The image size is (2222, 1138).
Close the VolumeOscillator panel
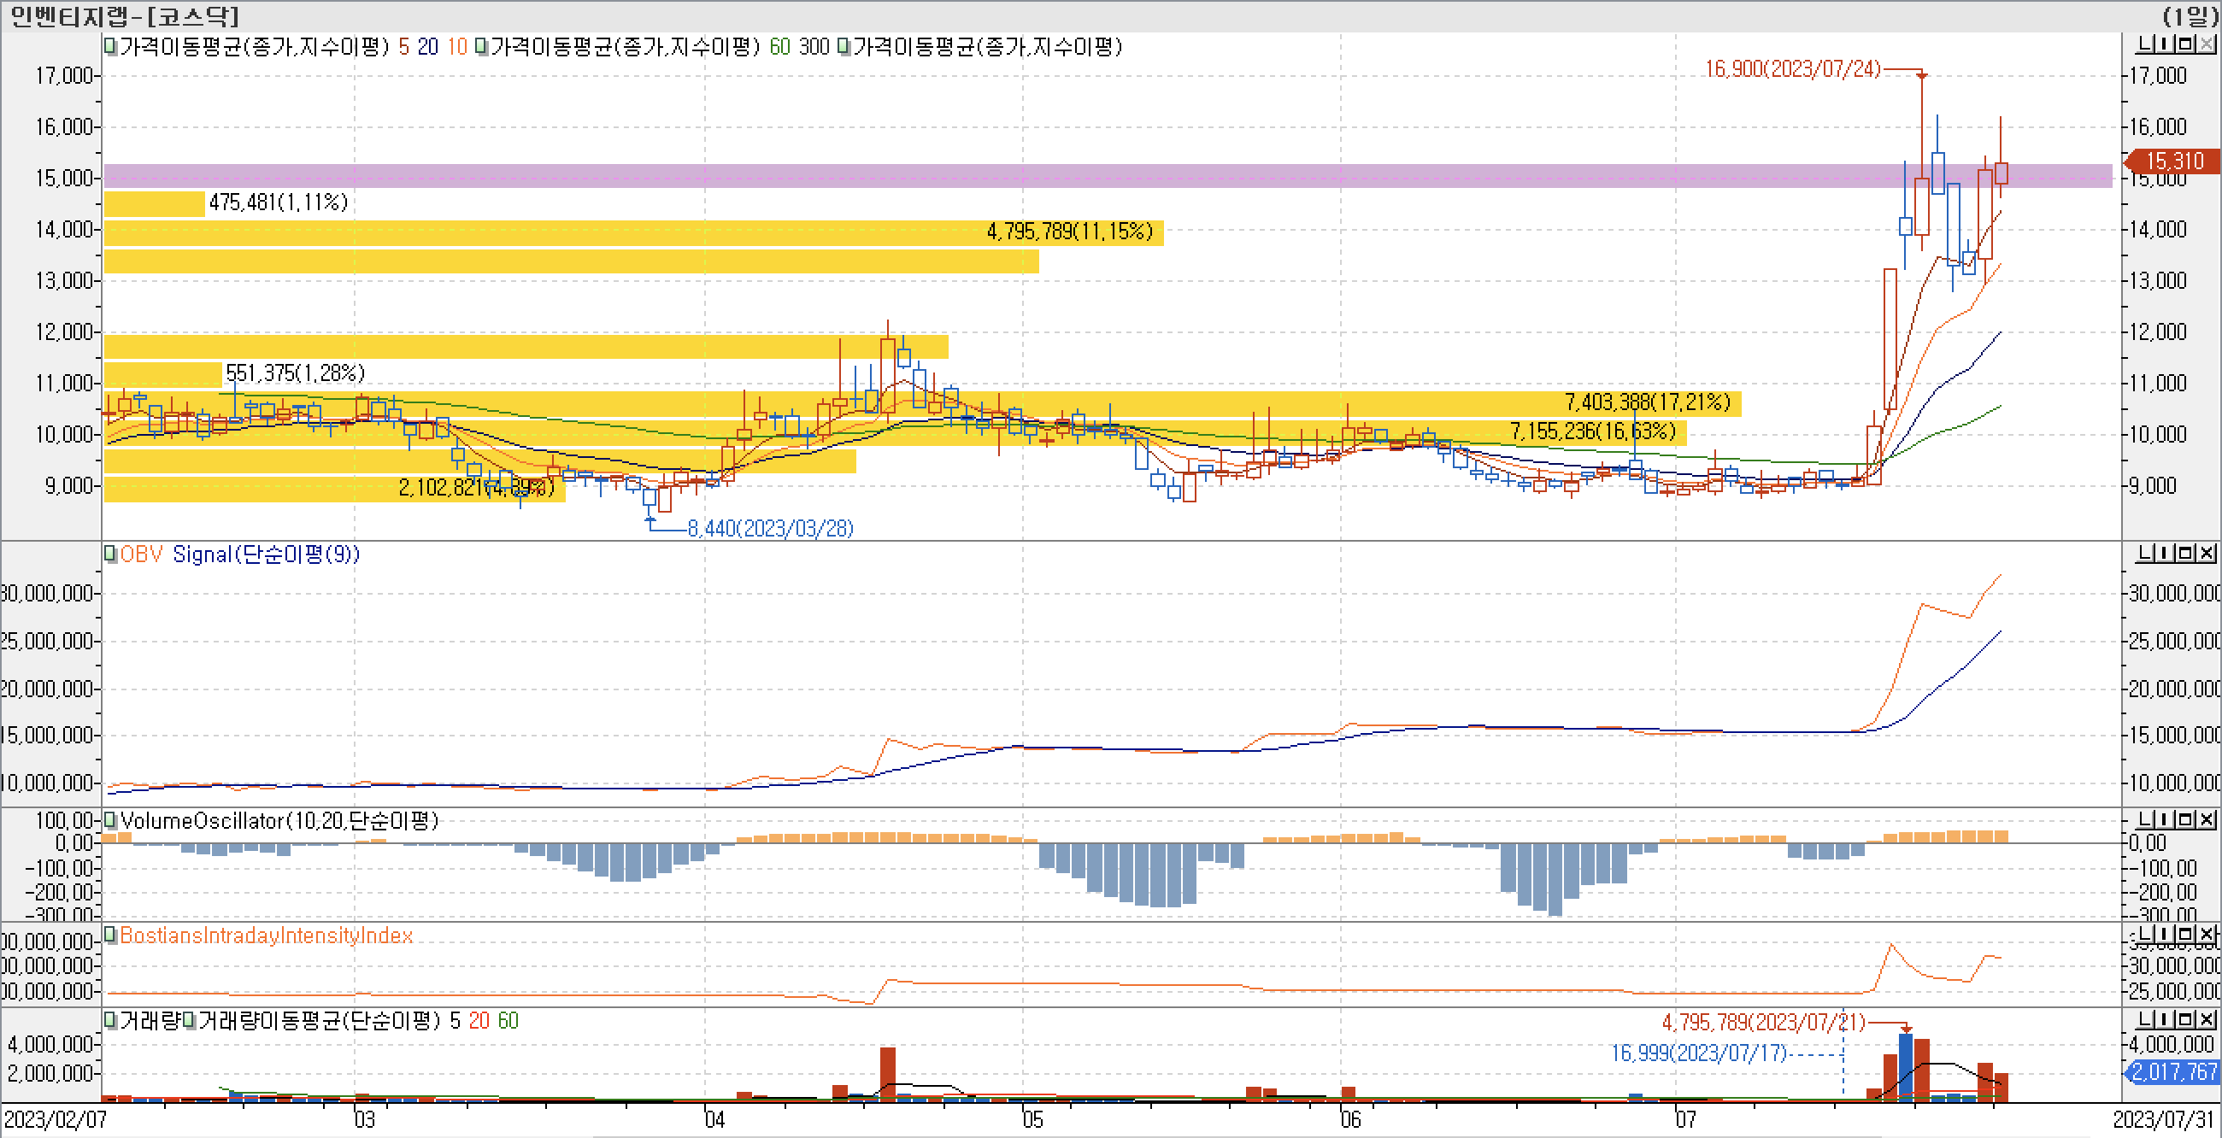pyautogui.click(x=2207, y=819)
